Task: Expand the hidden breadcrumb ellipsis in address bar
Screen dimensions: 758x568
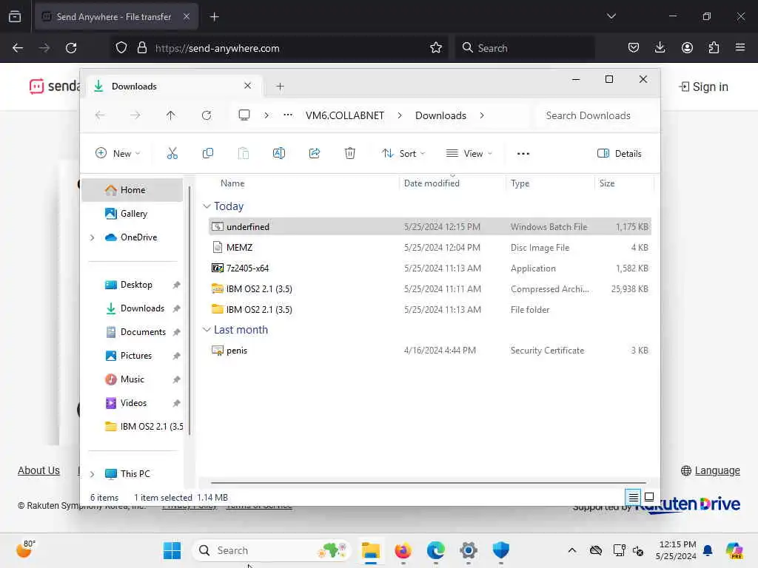Action: tap(288, 115)
